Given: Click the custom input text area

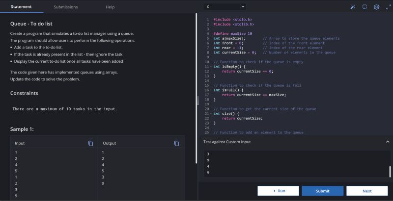Looking at the screenshot, I should (x=296, y=164).
